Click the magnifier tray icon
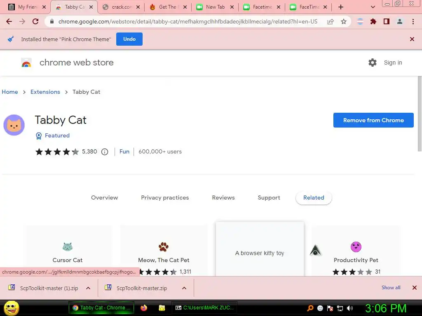Screen dimensions: 422x316 [310, 308]
